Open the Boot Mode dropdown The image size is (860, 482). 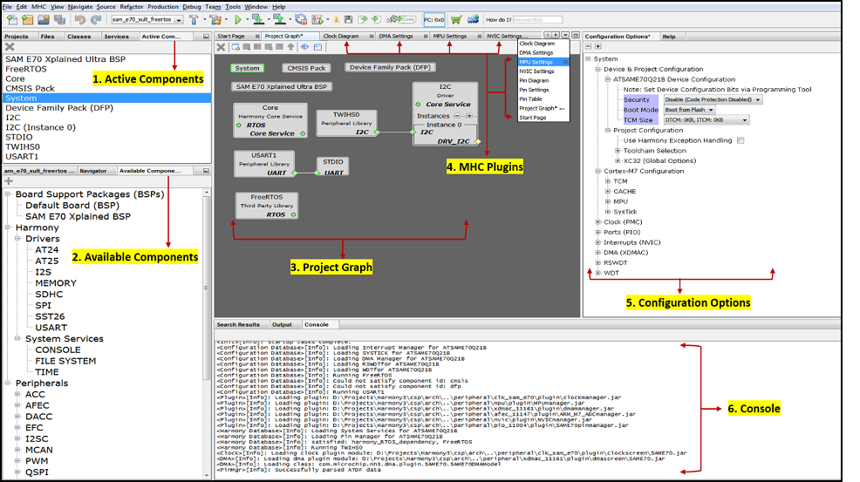click(x=689, y=110)
